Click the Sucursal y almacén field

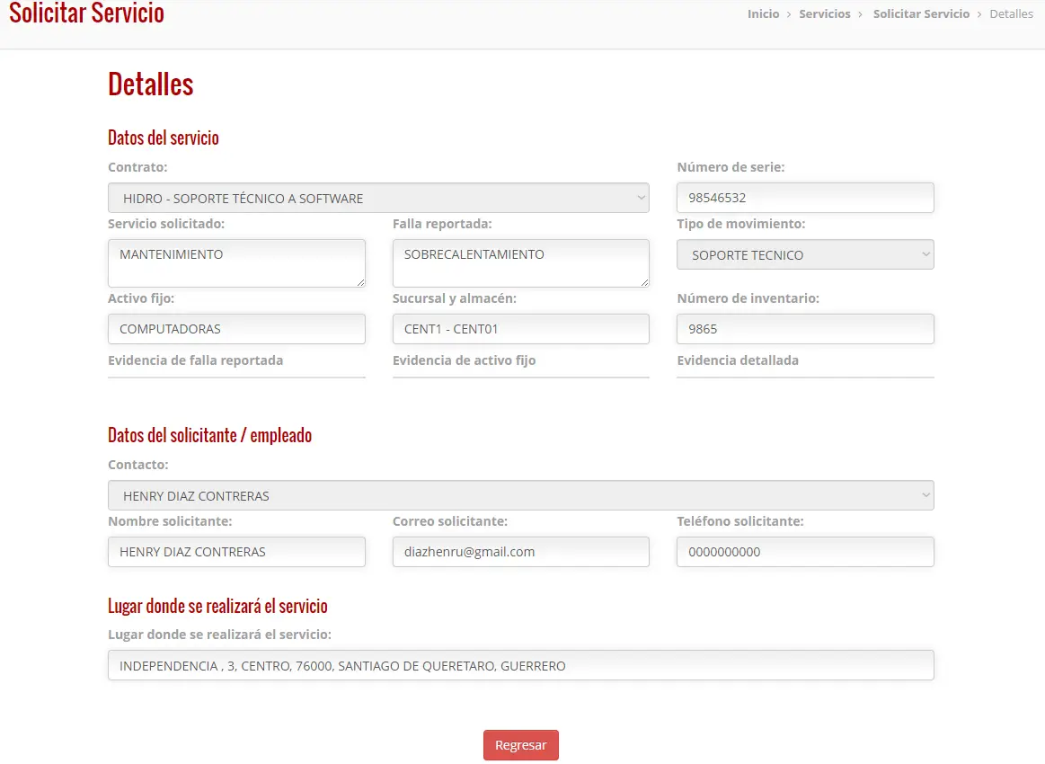coord(520,329)
